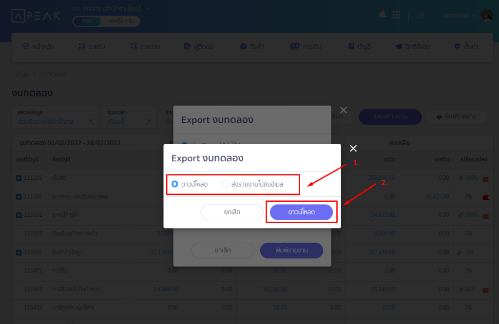The height and width of the screenshot is (324, 499).
Task: Expand account 111301 with plus icon
Action: pos(19,196)
